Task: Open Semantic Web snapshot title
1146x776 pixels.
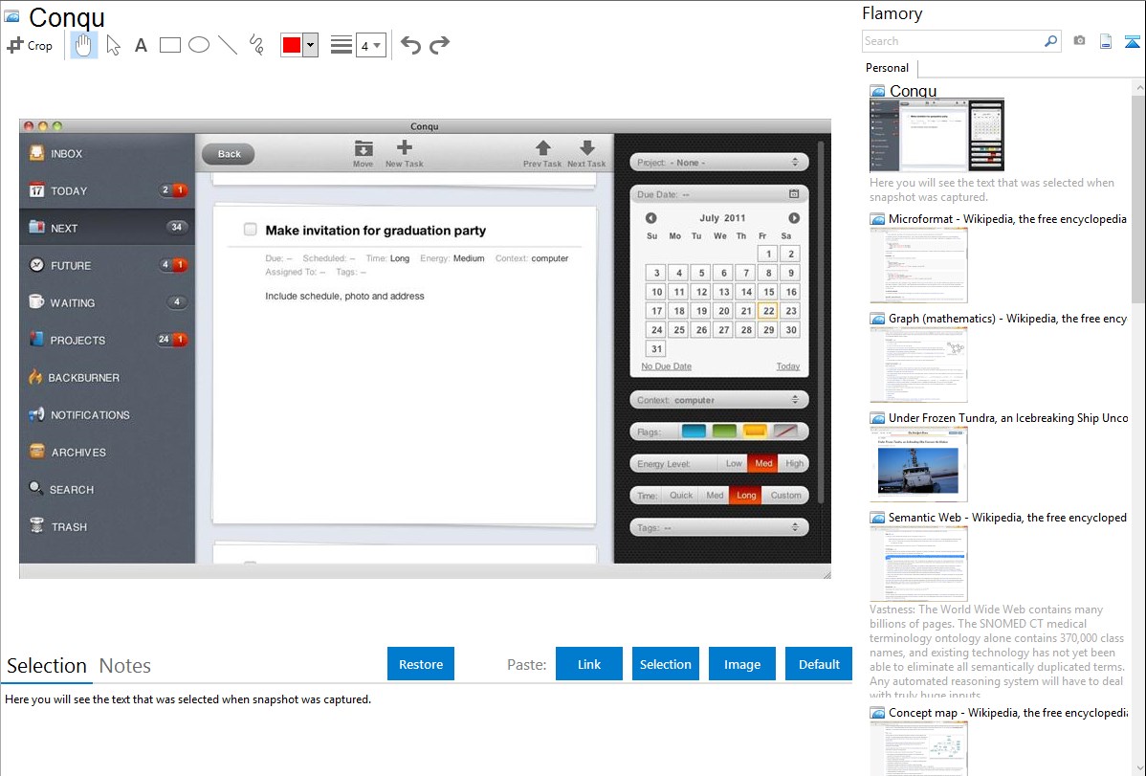Action: [1007, 518]
